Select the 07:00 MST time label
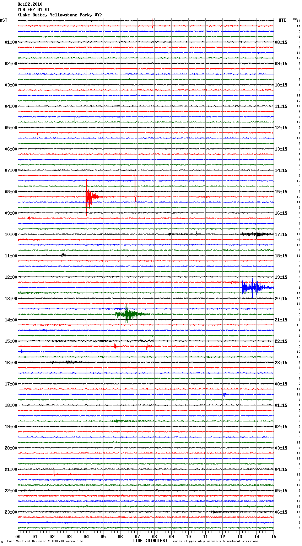Screen dimensions: 302x546 click(11, 170)
